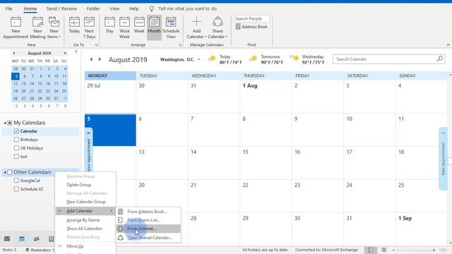Open the Address Book

click(x=251, y=27)
